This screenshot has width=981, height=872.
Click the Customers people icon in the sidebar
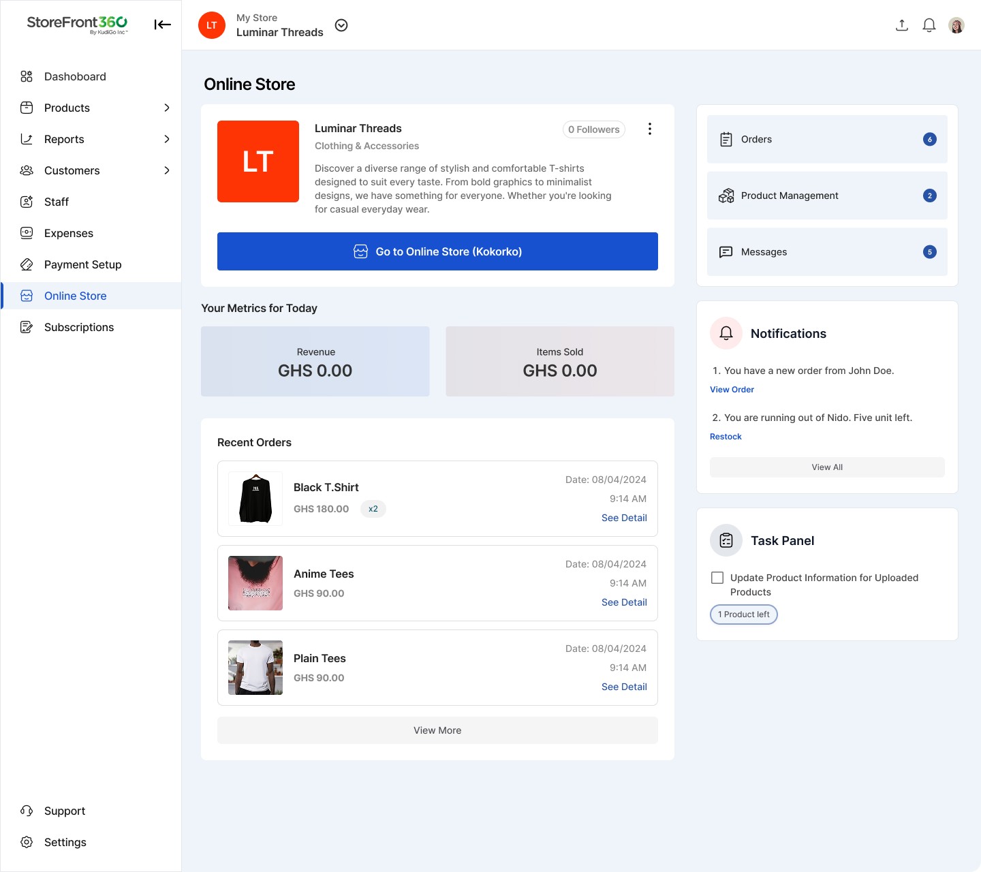tap(27, 170)
